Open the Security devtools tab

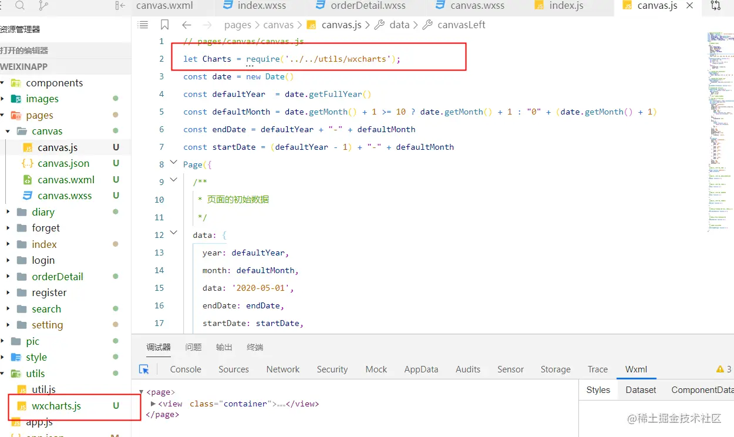click(x=332, y=369)
